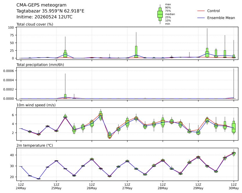Click the 12Z 28May axis label
The height and width of the screenshot is (193, 242).
[163, 186]
